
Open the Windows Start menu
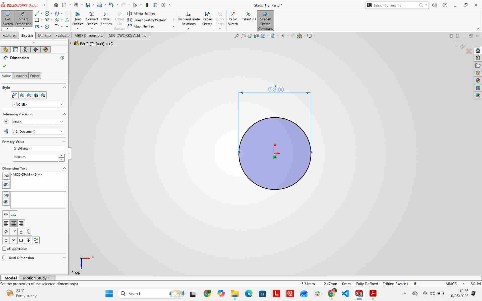tap(109, 293)
